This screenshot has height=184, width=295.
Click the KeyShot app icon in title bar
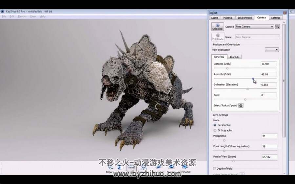(2, 11)
